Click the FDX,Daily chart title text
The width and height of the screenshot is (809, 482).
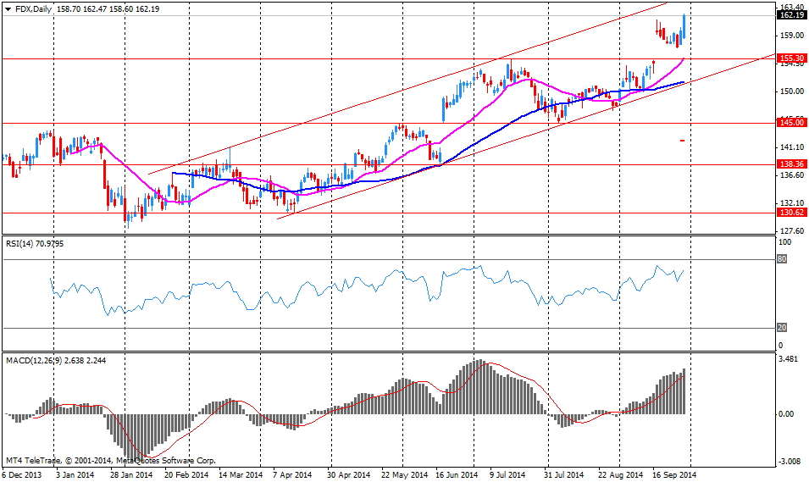tap(32, 8)
